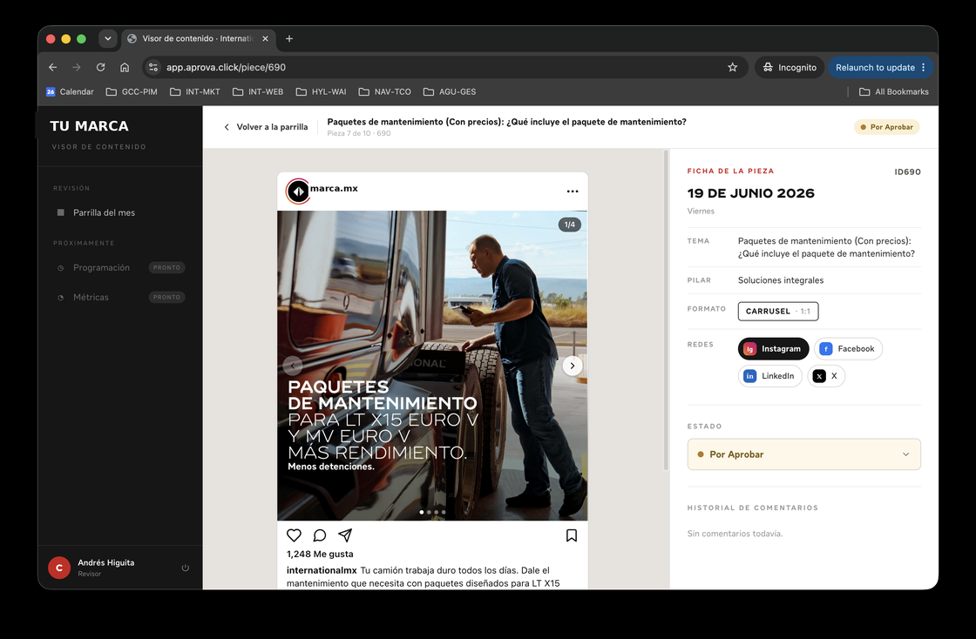Image resolution: width=976 pixels, height=639 pixels.
Task: Click the 1,248 Me gusta count
Action: (x=320, y=554)
